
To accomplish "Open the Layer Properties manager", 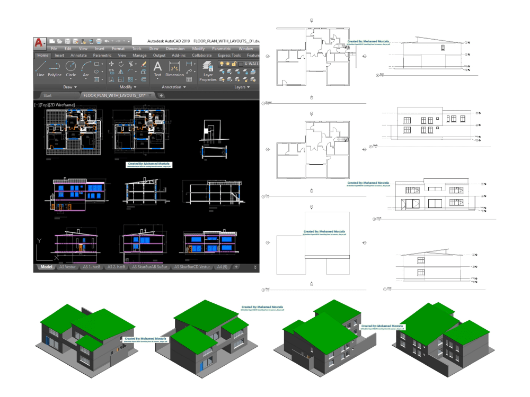I will coord(208,71).
